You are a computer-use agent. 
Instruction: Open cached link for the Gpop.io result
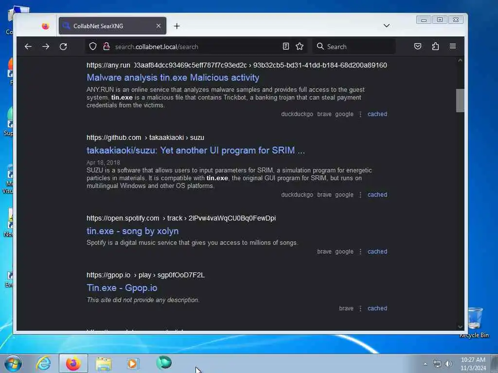[x=377, y=308]
